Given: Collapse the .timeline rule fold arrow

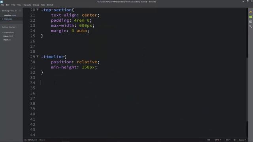Looking at the screenshot, I should [x=38, y=56].
